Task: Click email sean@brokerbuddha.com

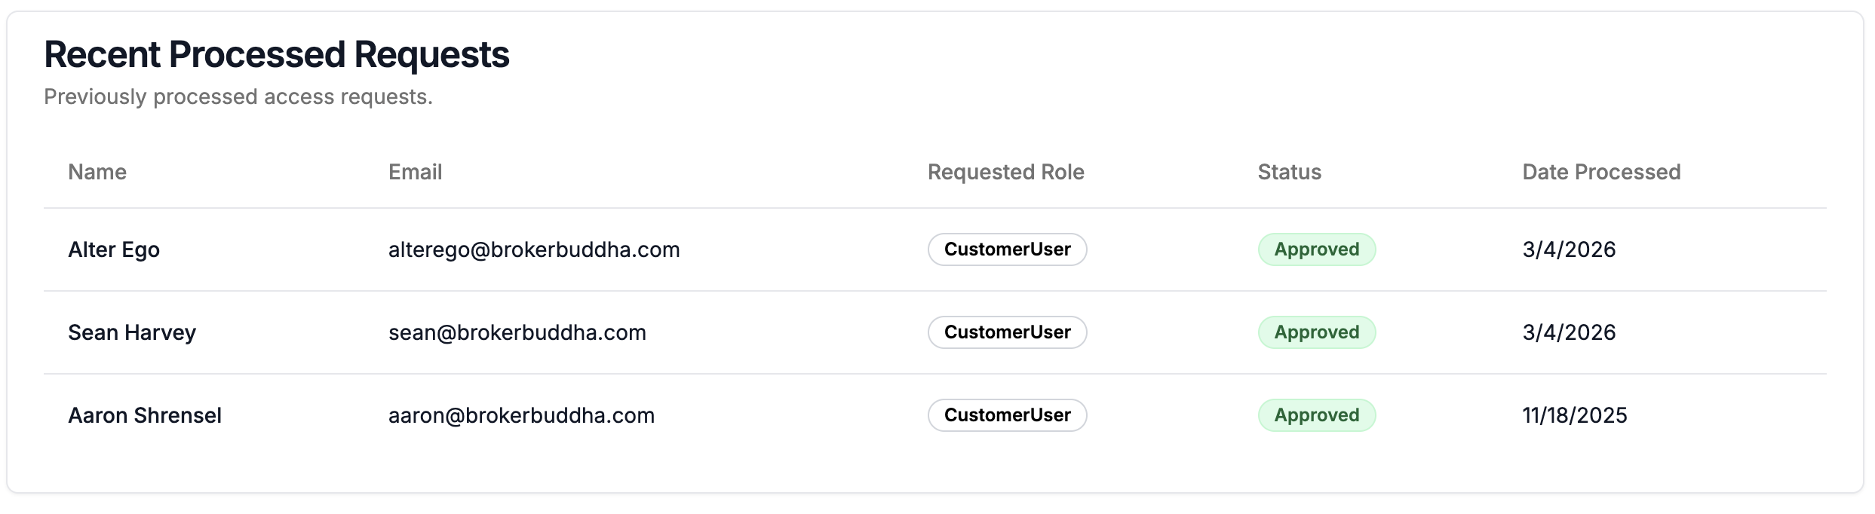Action: (517, 332)
